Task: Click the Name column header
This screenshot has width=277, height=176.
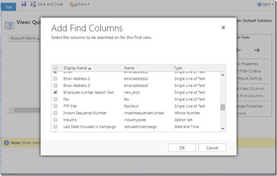Action: [x=129, y=68]
